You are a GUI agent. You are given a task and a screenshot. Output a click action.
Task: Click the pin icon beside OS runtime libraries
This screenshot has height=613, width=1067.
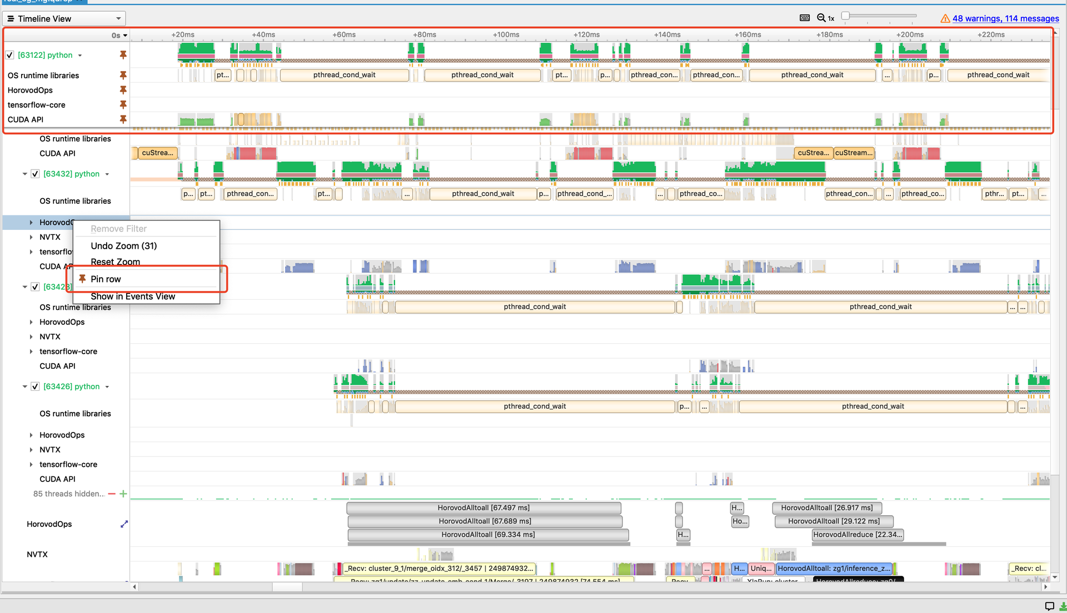(123, 76)
